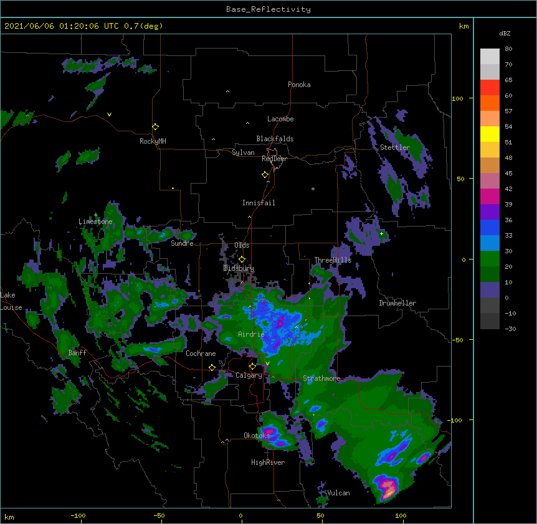
Task: Click the Ponoka city label
Action: tap(299, 85)
